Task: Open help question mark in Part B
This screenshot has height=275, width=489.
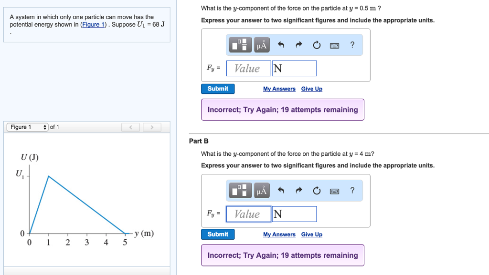Action: (352, 190)
